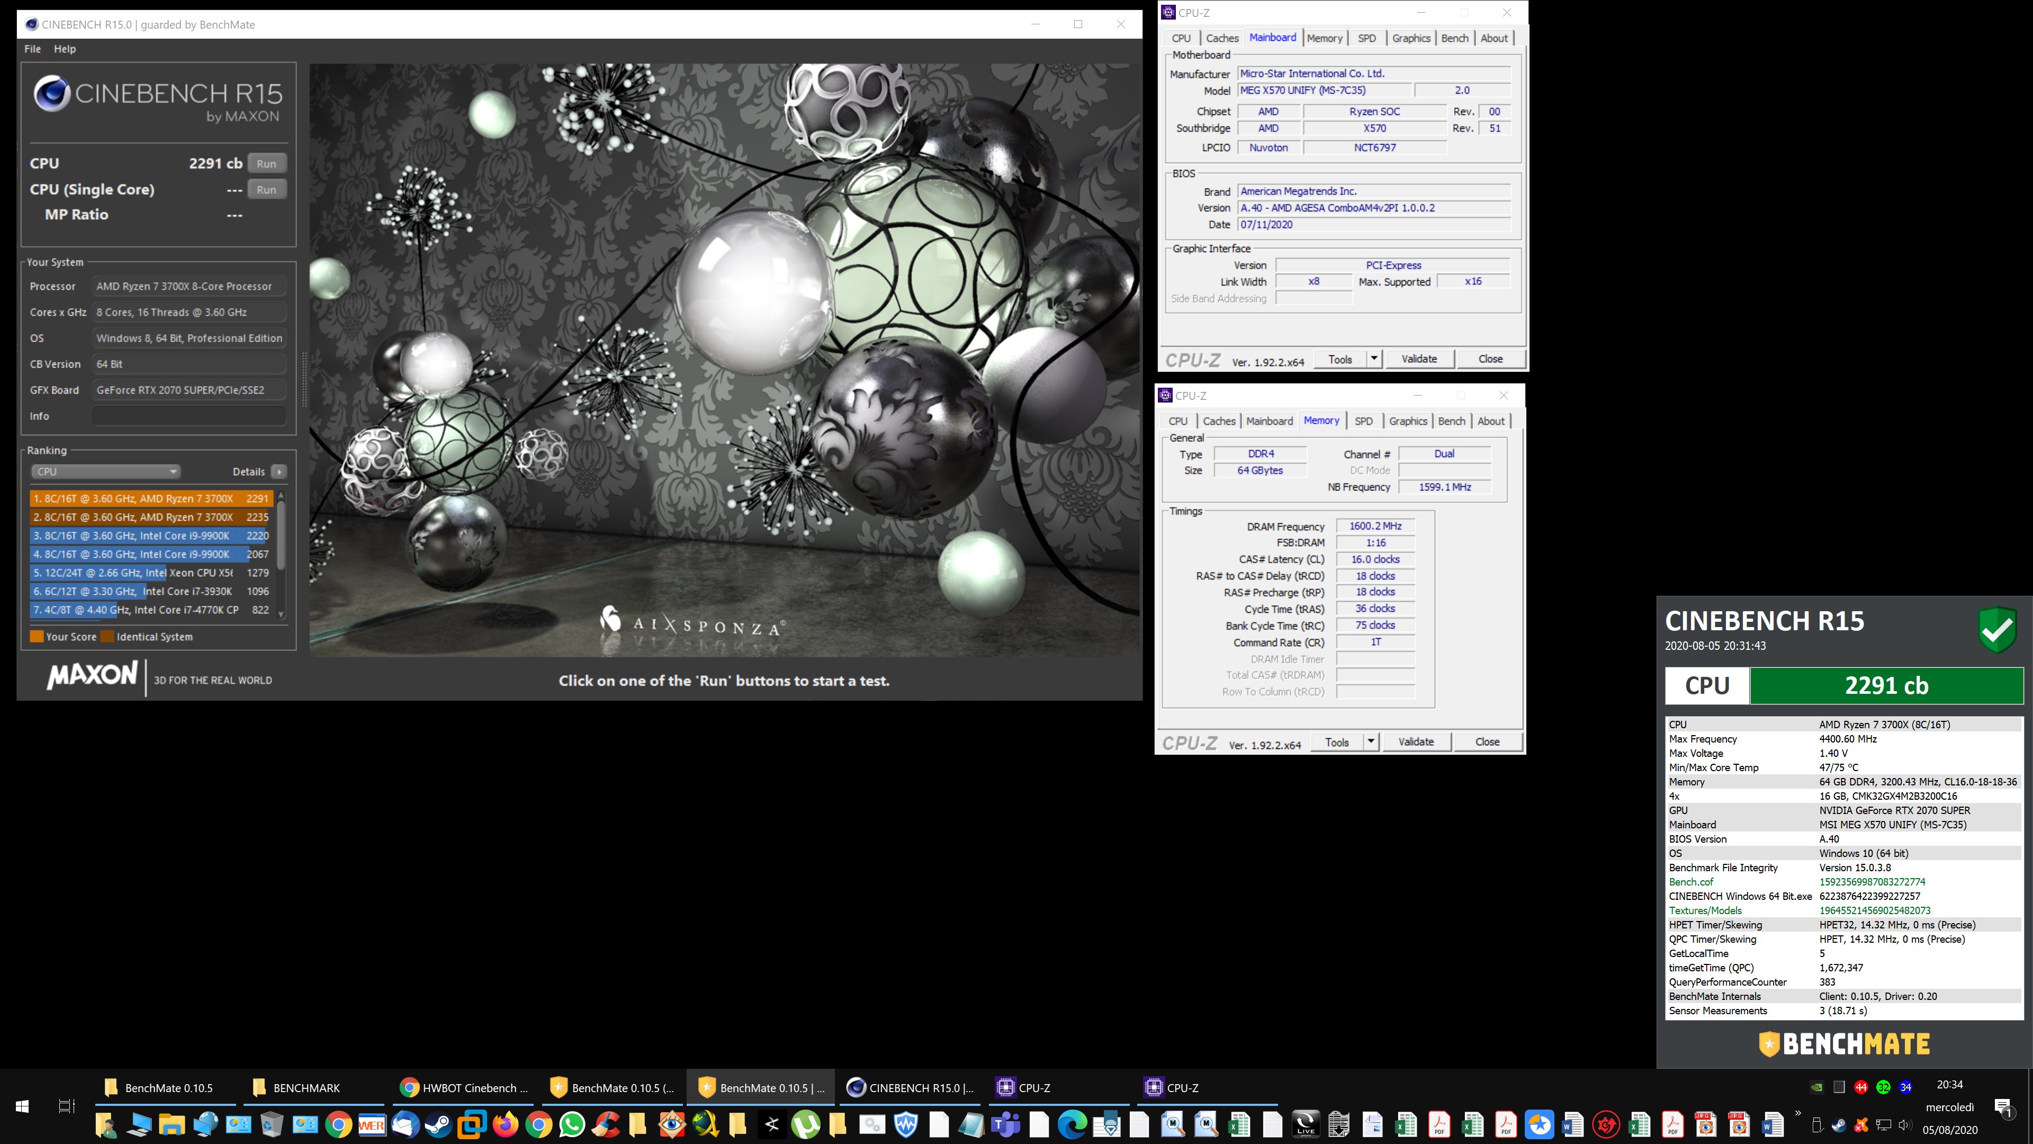Open the Wise Care shield icon in taskbar
The height and width of the screenshot is (1144, 2033).
(905, 1124)
